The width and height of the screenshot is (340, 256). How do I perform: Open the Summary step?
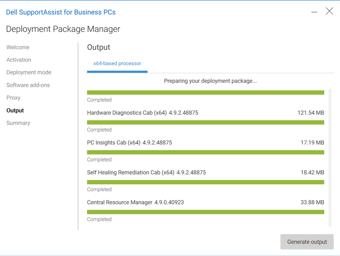(18, 123)
